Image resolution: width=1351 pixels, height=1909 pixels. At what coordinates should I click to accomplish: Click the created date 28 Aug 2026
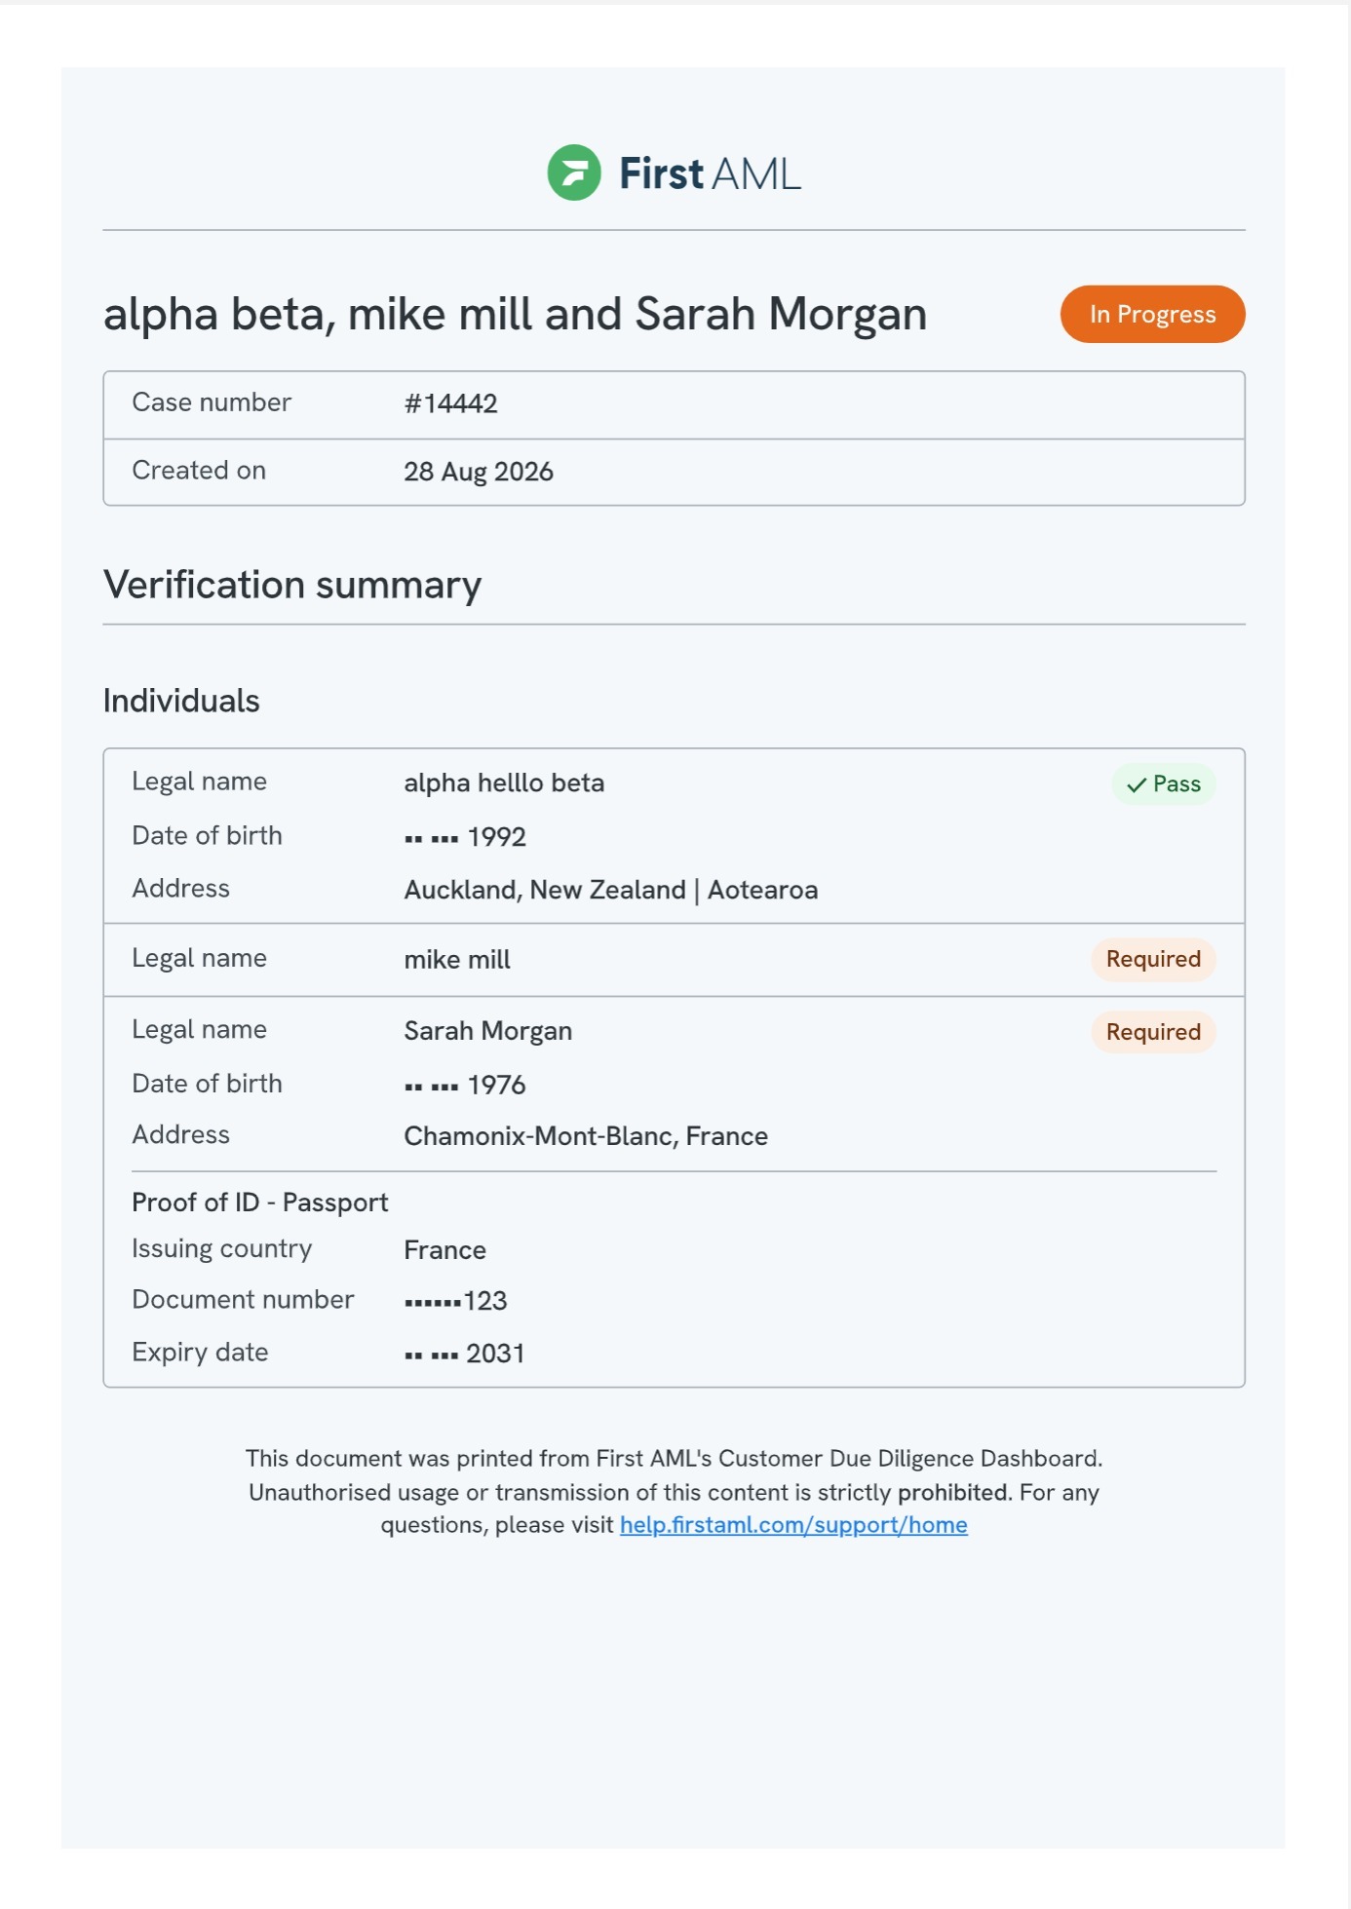click(479, 472)
